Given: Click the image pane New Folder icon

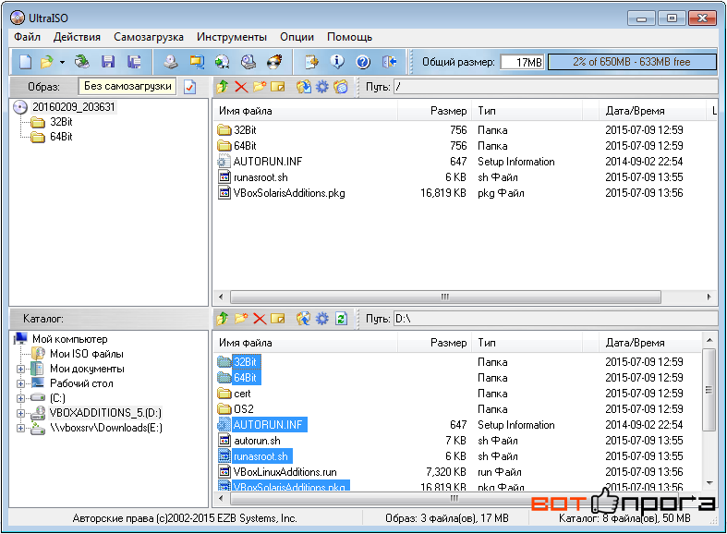Looking at the screenshot, I should point(260,87).
